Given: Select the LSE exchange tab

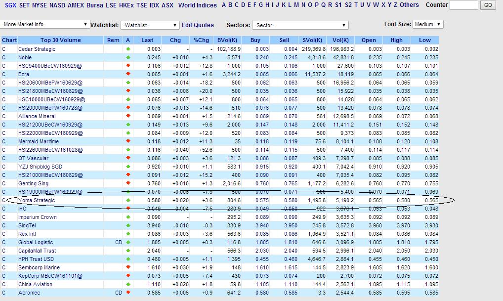Looking at the screenshot, I should coord(111,5).
